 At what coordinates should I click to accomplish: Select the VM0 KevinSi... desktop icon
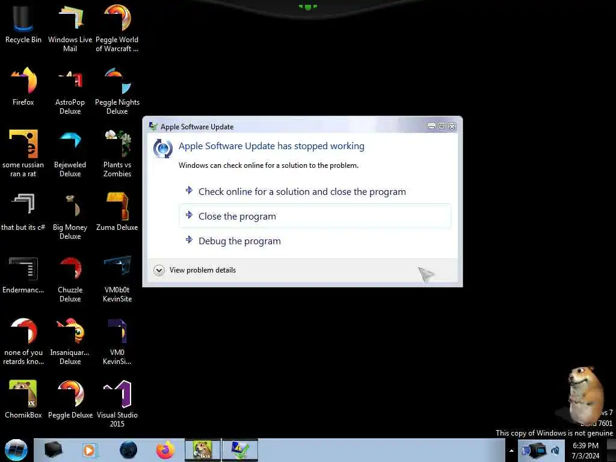pyautogui.click(x=117, y=342)
